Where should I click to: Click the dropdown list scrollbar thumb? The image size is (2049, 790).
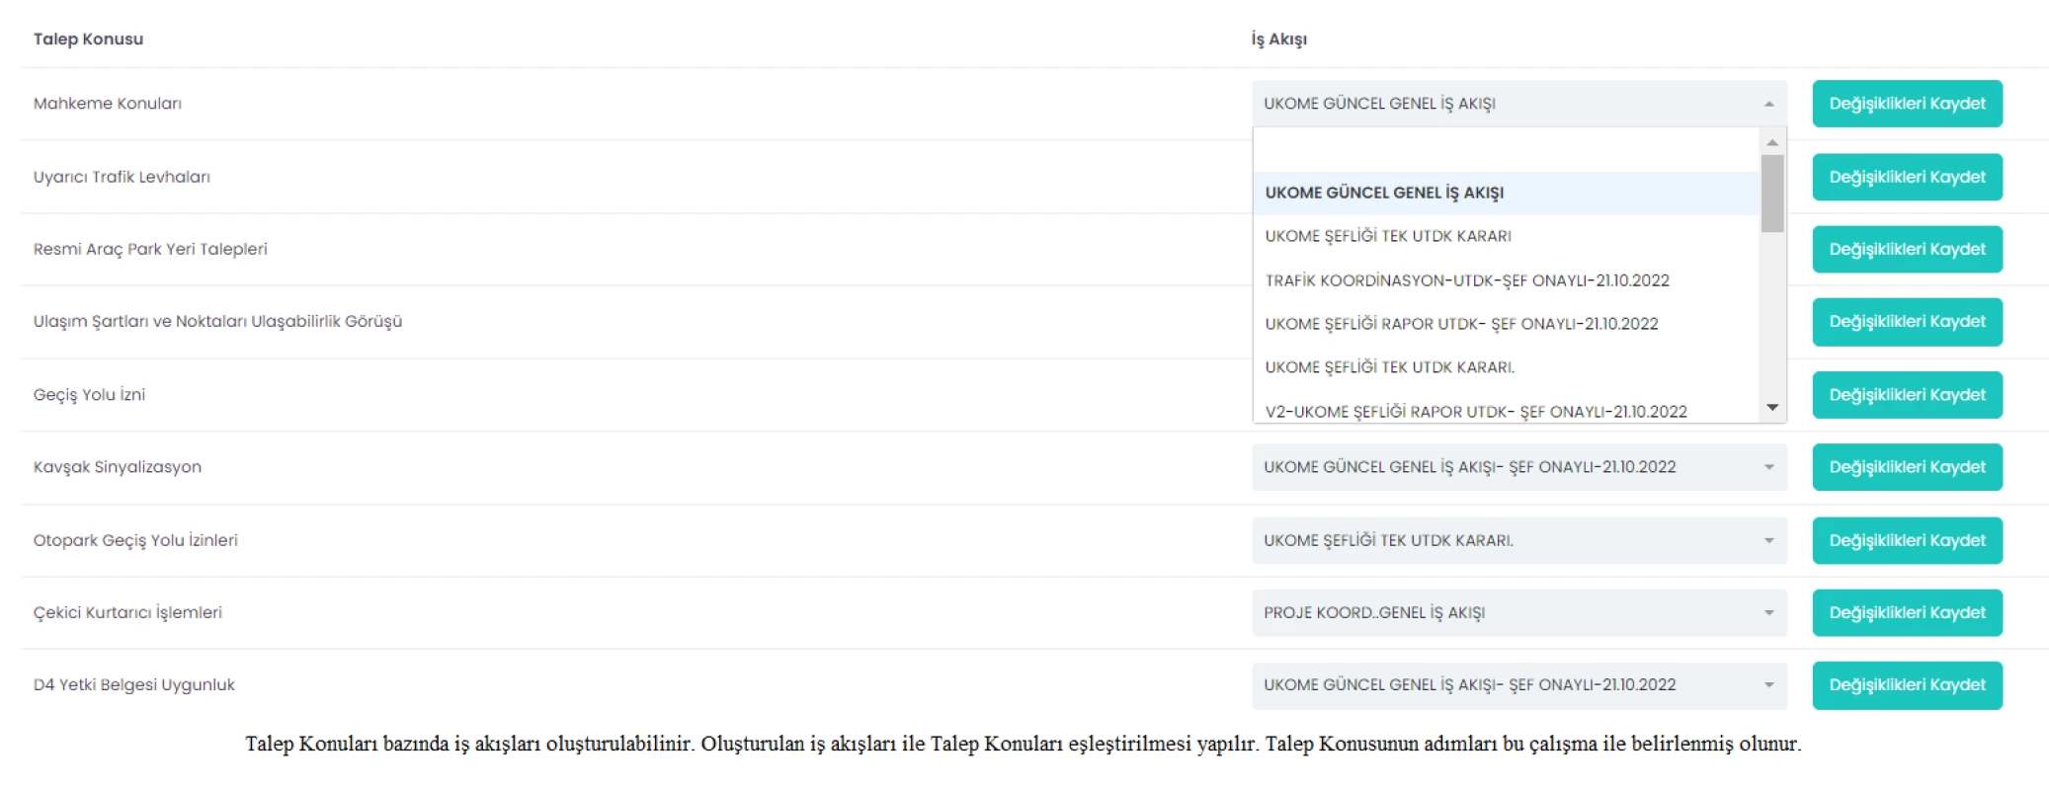[1772, 194]
